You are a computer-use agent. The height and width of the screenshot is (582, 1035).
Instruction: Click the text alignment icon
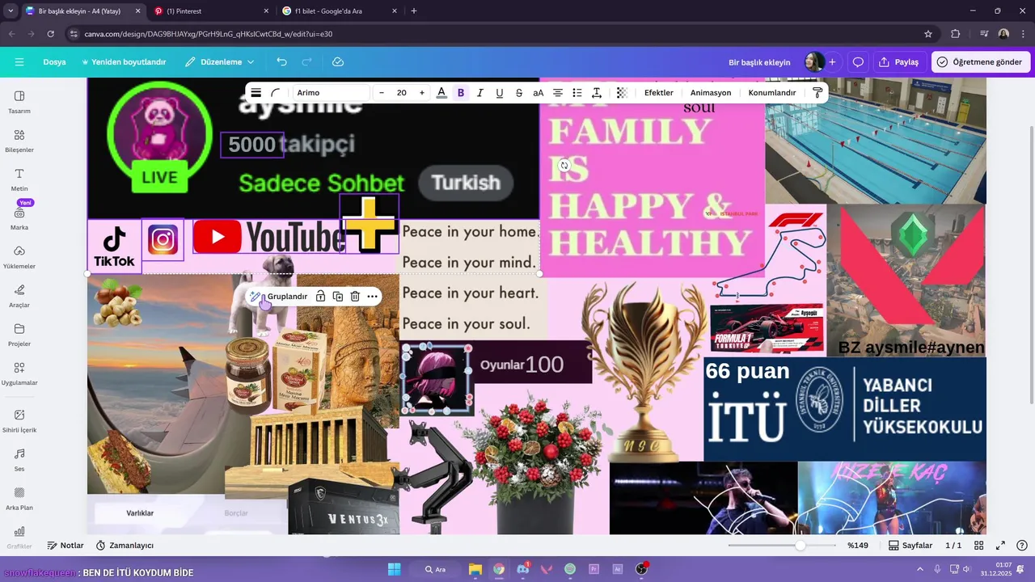pyautogui.click(x=558, y=93)
